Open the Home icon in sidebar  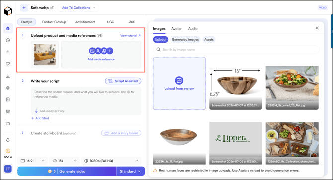[8, 28]
